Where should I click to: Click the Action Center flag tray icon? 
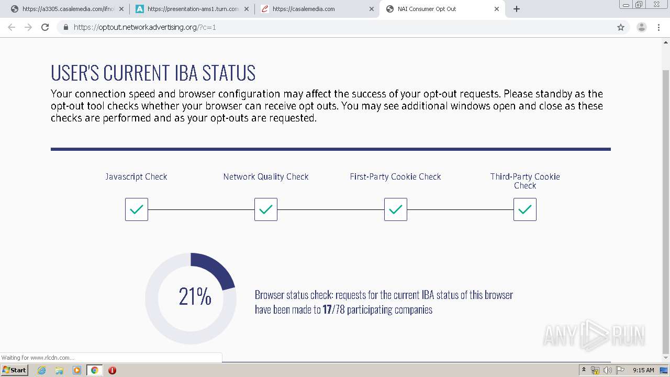[x=619, y=370]
